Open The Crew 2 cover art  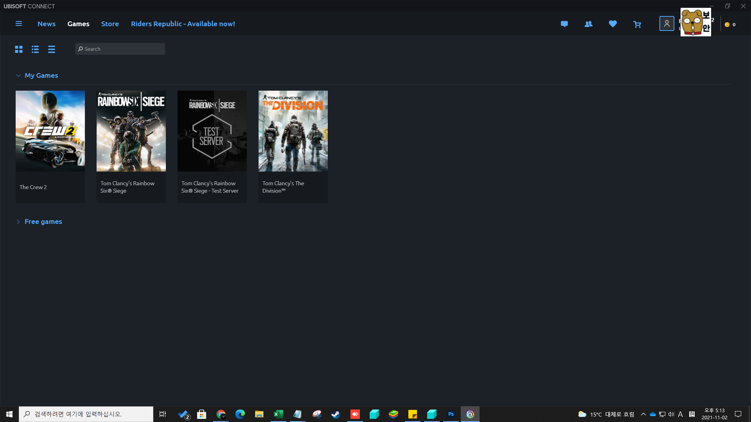pyautogui.click(x=50, y=131)
